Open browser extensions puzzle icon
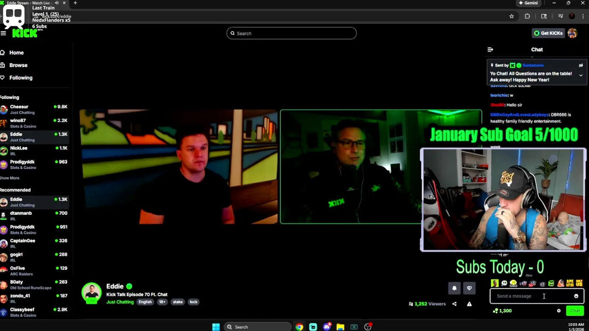The image size is (589, 331). pyautogui.click(x=527, y=16)
